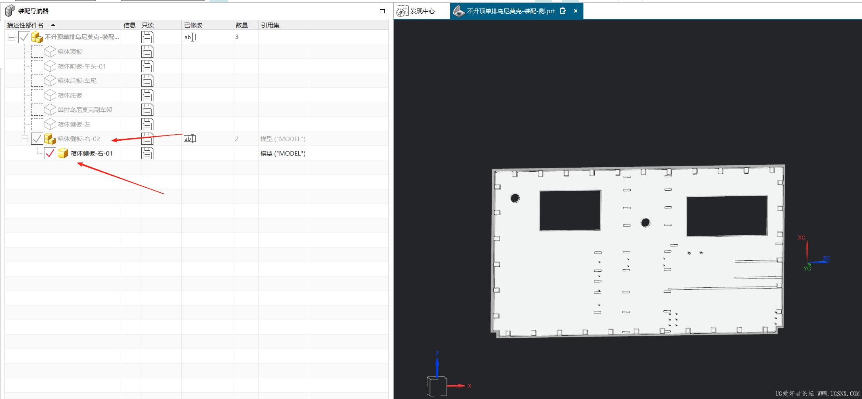
Task: Collapse the 箱体侧板-右-02 subassembly node
Action: click(x=25, y=139)
